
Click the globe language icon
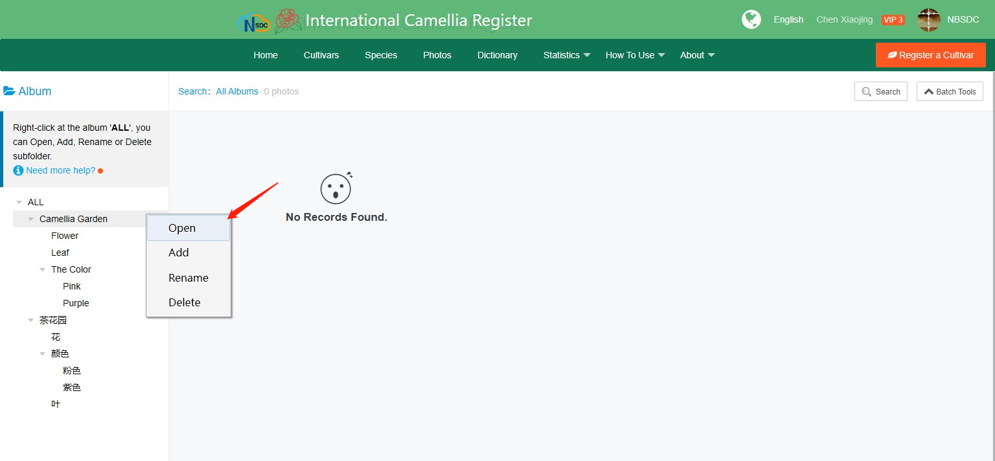(x=751, y=19)
